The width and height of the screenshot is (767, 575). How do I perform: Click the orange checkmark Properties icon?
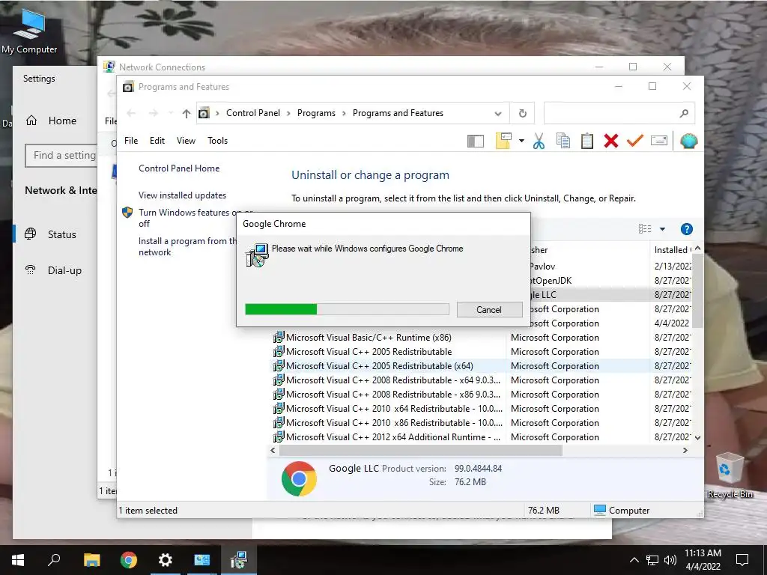(634, 141)
